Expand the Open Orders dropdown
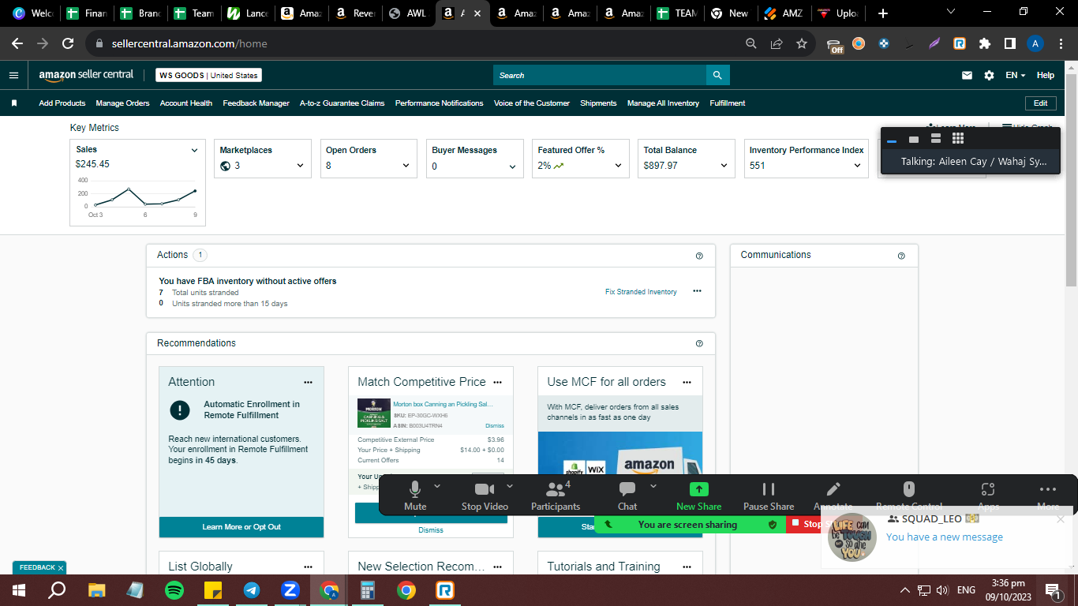 click(406, 166)
